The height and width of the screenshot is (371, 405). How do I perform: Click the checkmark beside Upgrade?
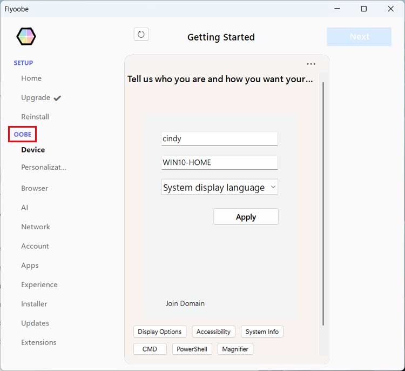pos(57,98)
